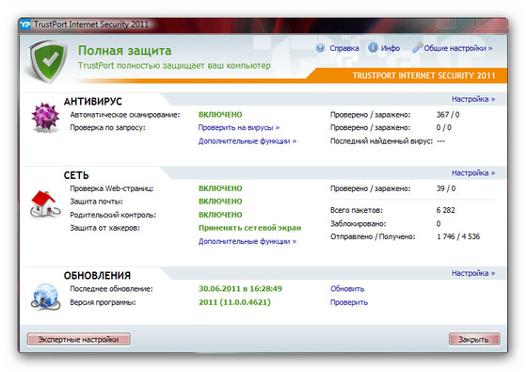
Task: Click the Применять сетевой экран option
Action: [249, 228]
